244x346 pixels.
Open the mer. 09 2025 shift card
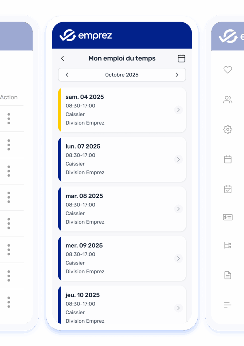point(122,258)
